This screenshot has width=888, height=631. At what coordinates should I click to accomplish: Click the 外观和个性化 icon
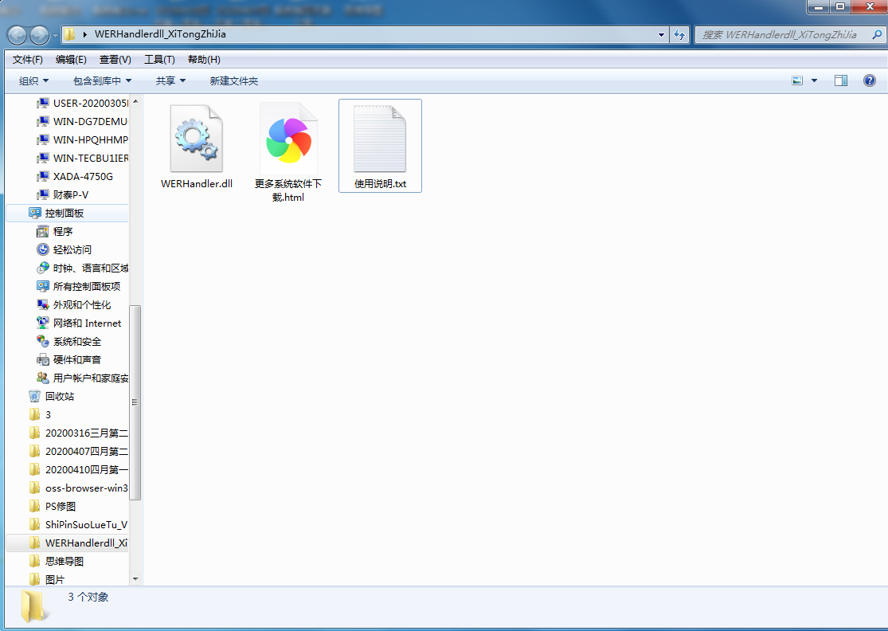pyautogui.click(x=42, y=304)
